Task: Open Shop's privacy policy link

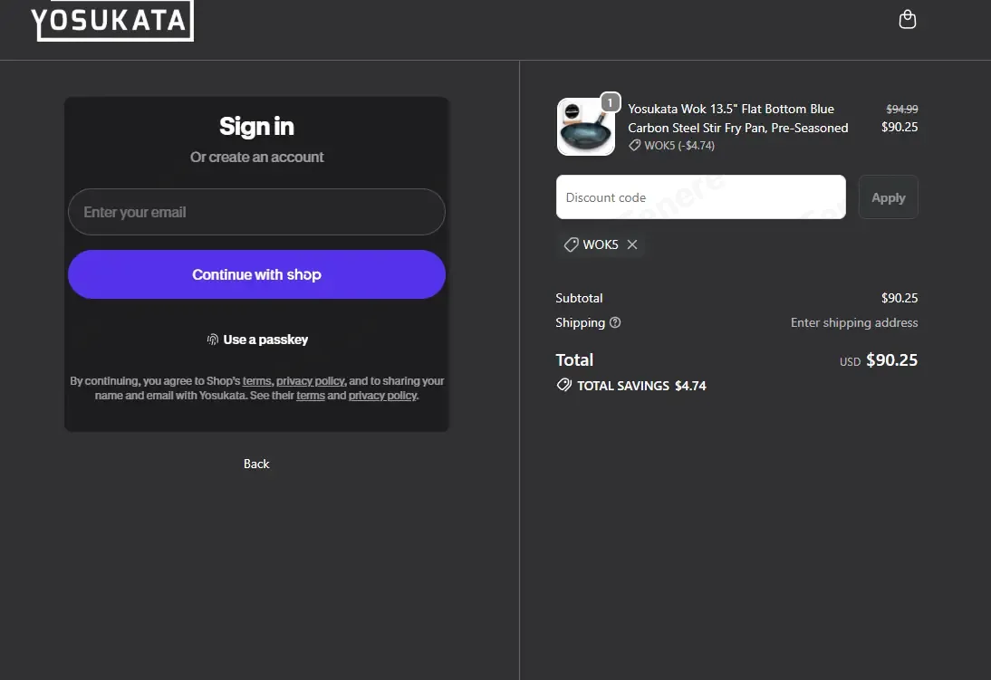Action: 311,381
